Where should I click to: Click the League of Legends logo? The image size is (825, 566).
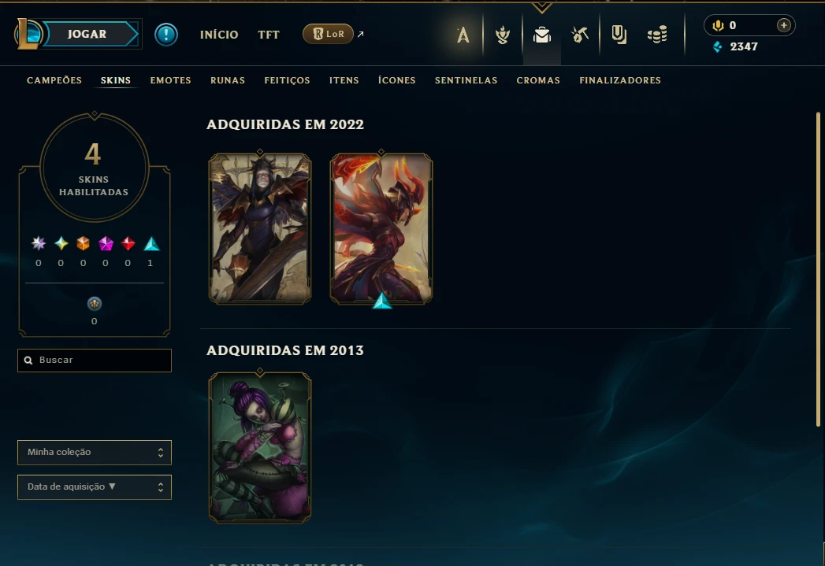pyautogui.click(x=28, y=34)
